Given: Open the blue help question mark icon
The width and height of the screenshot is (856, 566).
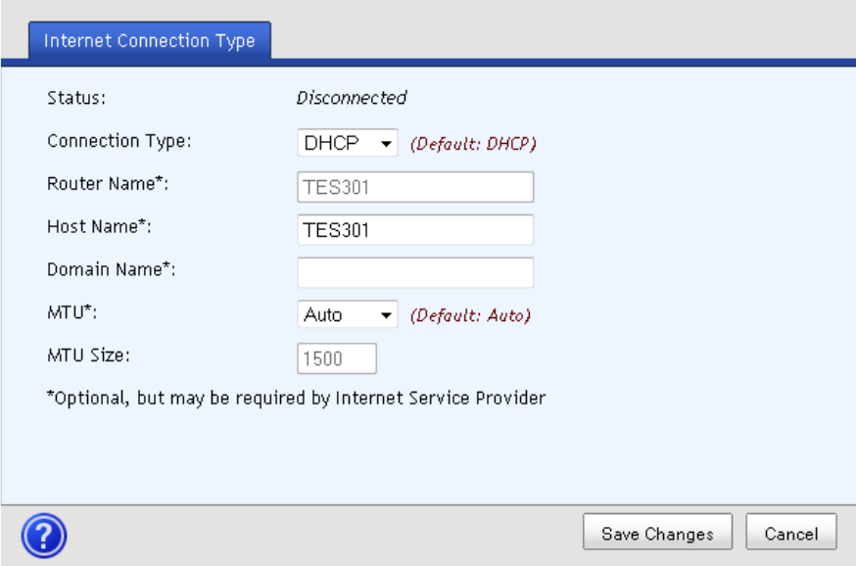Looking at the screenshot, I should pos(44,535).
